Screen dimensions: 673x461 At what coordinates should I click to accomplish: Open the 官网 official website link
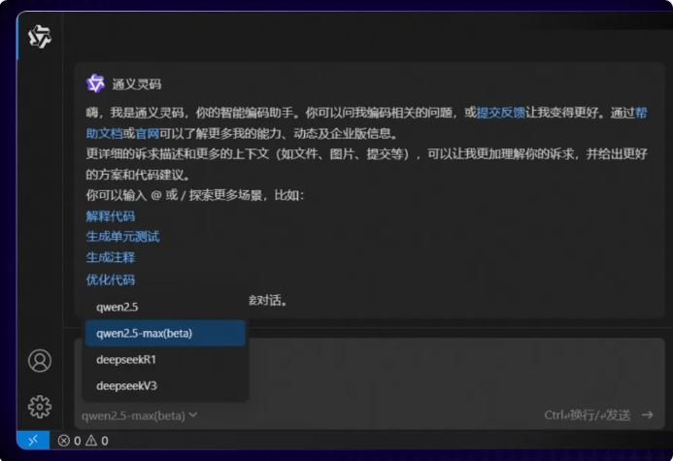[147, 134]
